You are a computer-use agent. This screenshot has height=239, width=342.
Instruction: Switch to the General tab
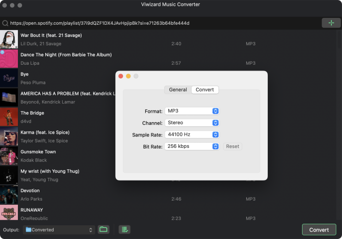pos(178,89)
